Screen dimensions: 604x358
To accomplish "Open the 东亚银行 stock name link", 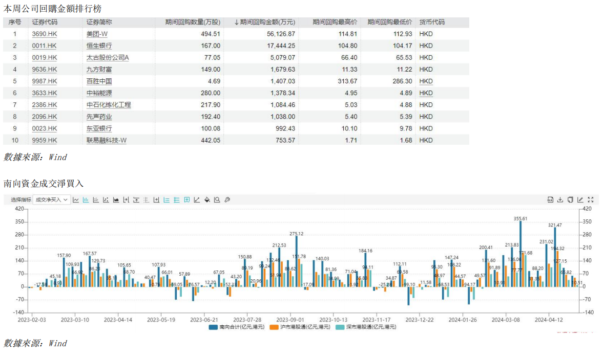I will (x=99, y=128).
